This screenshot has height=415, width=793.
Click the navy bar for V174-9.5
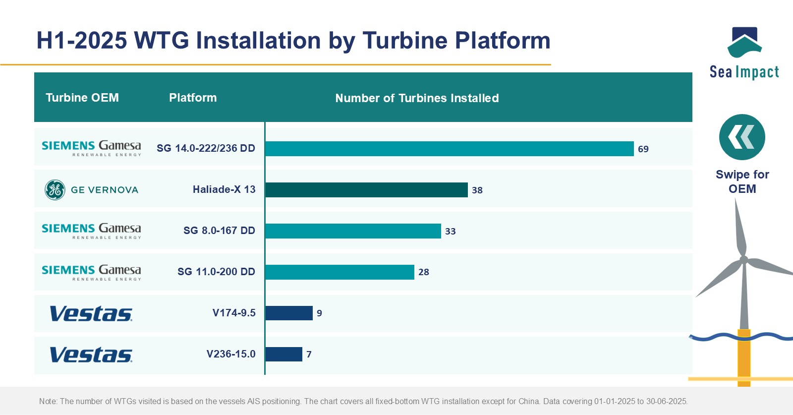(289, 313)
